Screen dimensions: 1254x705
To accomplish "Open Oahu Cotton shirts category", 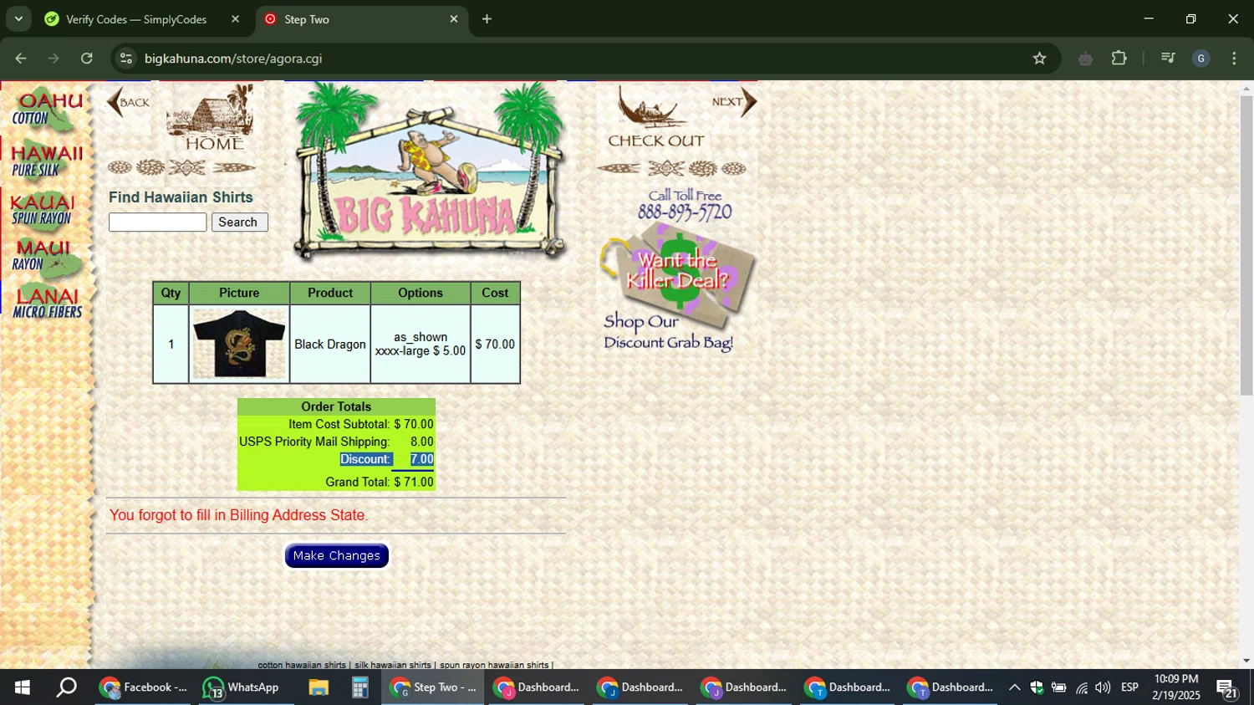I will pos(47,110).
